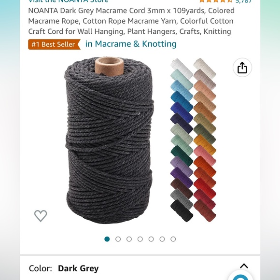The height and width of the screenshot is (280, 280).
Task: Tap the product title text
Action: point(131,21)
